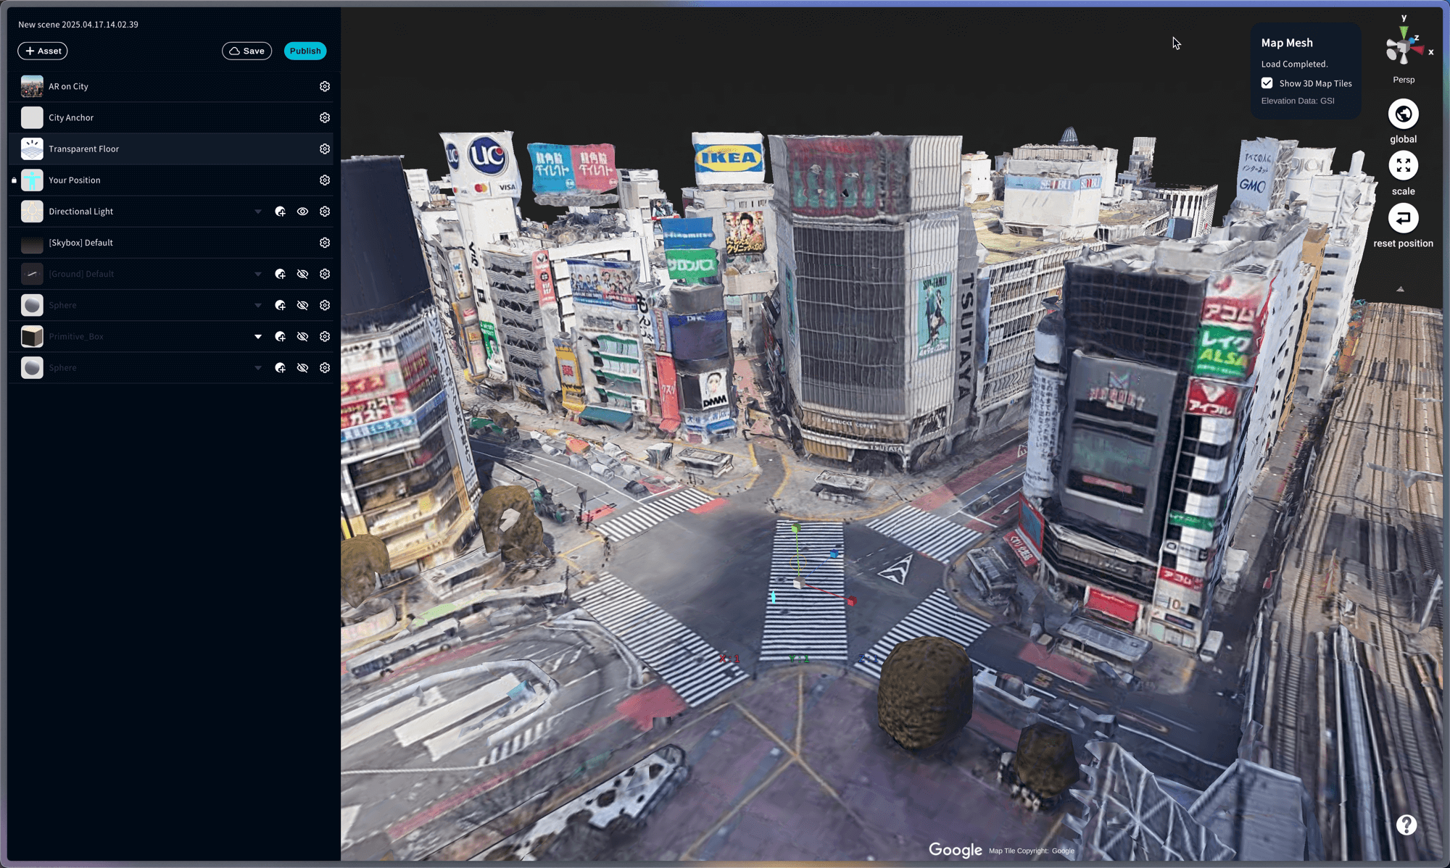The height and width of the screenshot is (868, 1450).
Task: Click the focus icon for Primitive_Box
Action: point(280,336)
